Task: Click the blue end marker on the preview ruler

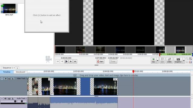Action: tap(192, 55)
